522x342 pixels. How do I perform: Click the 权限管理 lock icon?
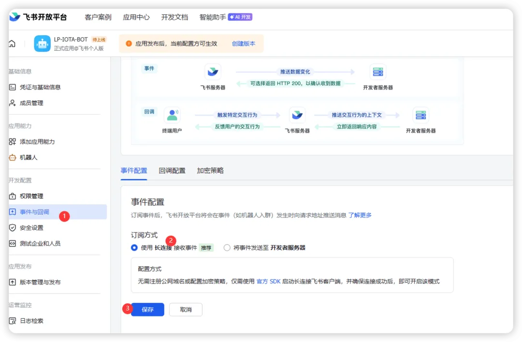[x=12, y=196]
